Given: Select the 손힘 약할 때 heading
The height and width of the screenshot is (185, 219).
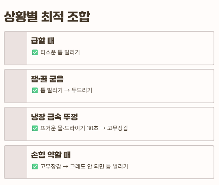Looking at the screenshot, I should click(51, 155).
